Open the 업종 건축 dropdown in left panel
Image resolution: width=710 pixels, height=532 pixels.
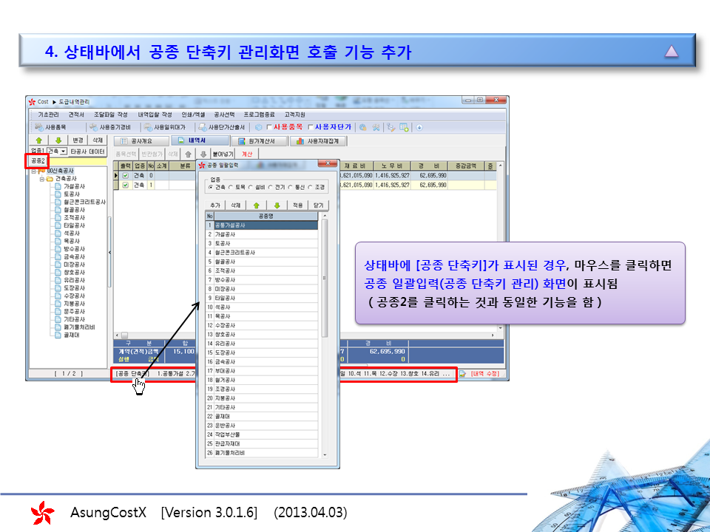tap(63, 151)
